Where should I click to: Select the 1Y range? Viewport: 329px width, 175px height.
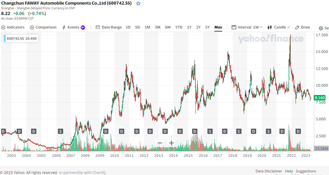[x=189, y=27]
